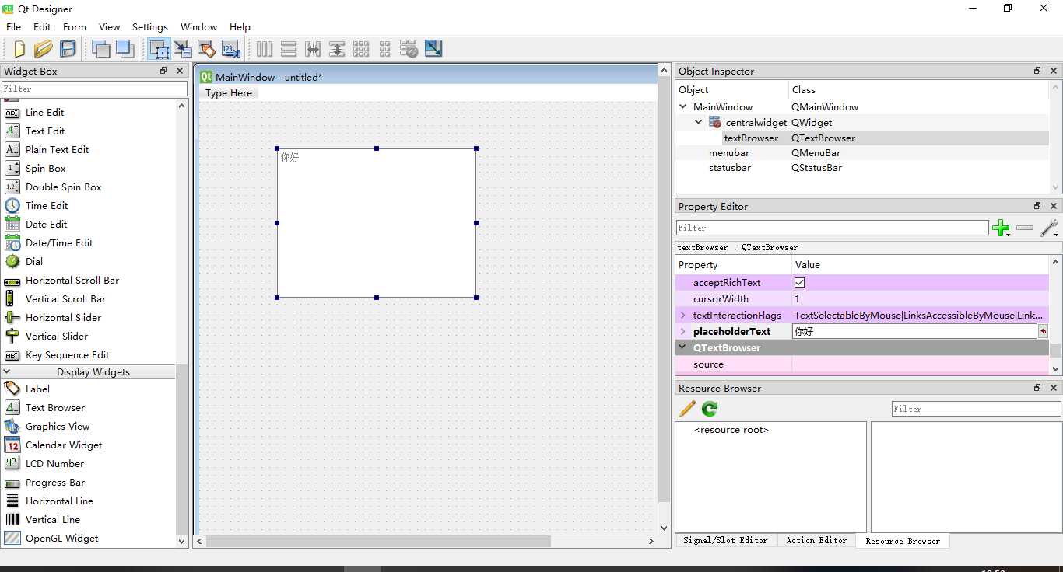
Task: Click Type Here in form menubar
Action: tap(229, 93)
